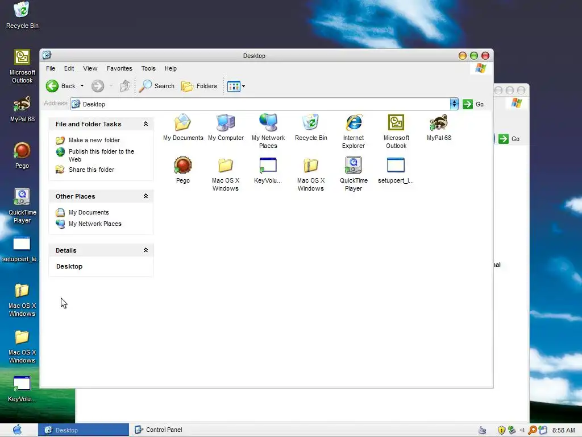Open the Favorites menu

119,68
